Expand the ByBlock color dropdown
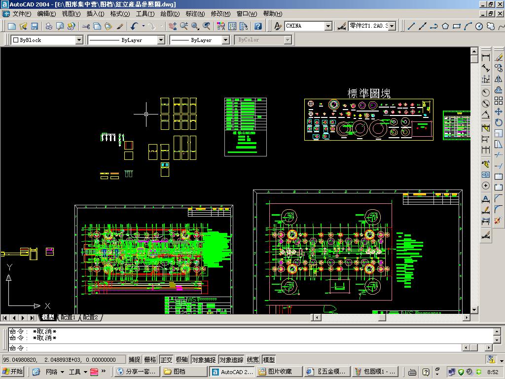The width and height of the screenshot is (505, 379). [x=79, y=40]
